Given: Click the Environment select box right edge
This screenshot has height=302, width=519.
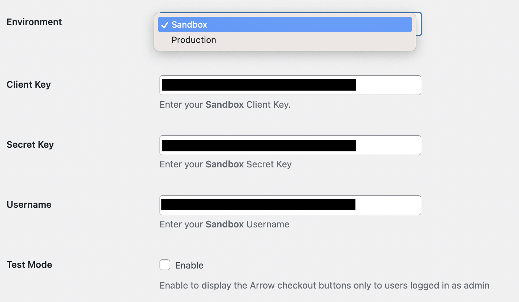Looking at the screenshot, I should (419, 24).
